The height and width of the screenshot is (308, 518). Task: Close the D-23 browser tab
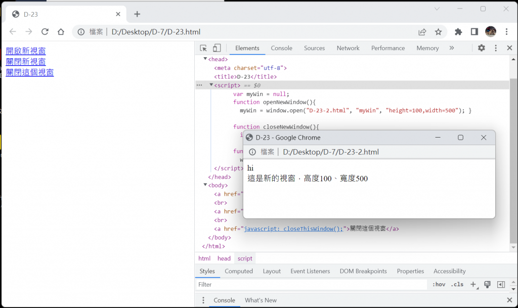coord(118,14)
